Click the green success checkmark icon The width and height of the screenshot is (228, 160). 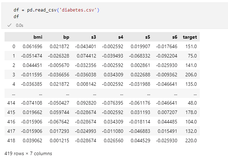coord(9,25)
